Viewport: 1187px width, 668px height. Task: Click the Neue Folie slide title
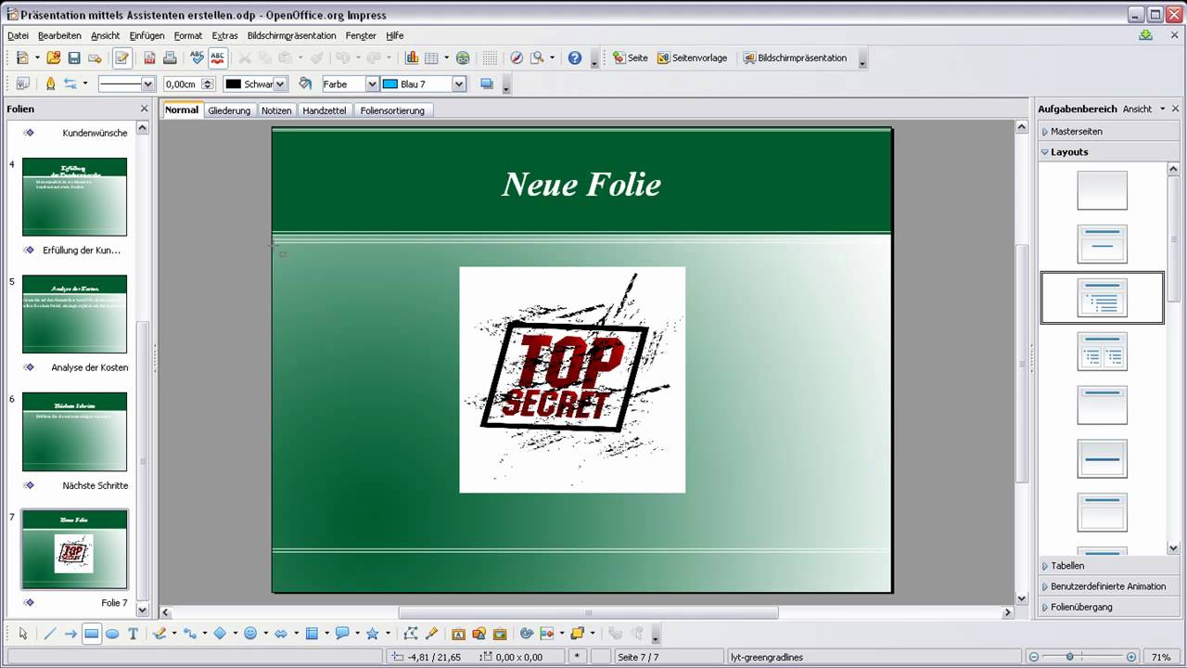pos(581,184)
